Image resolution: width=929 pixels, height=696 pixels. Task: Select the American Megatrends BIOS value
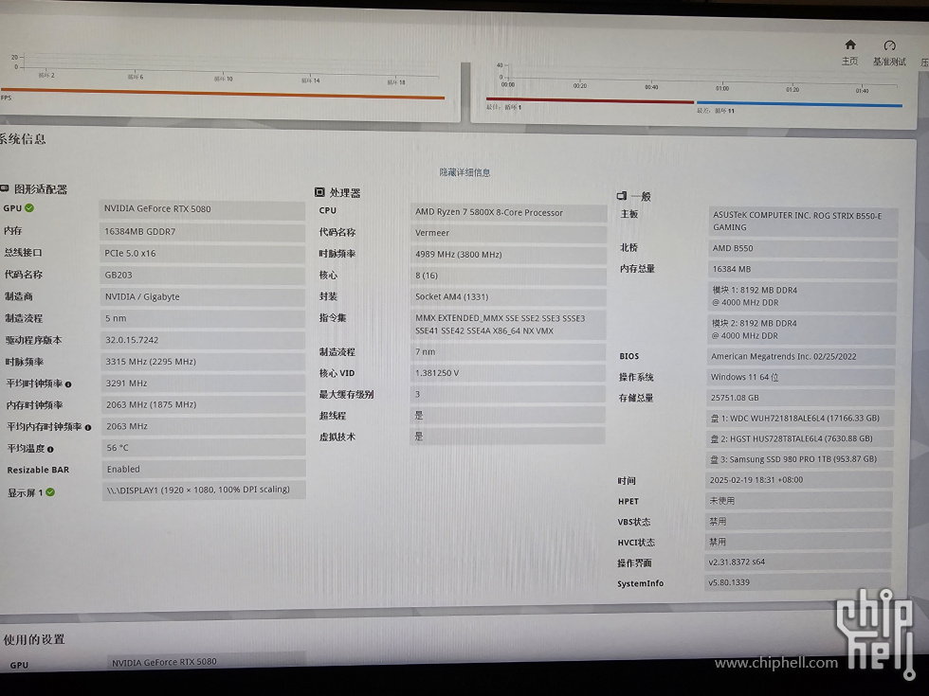point(801,357)
